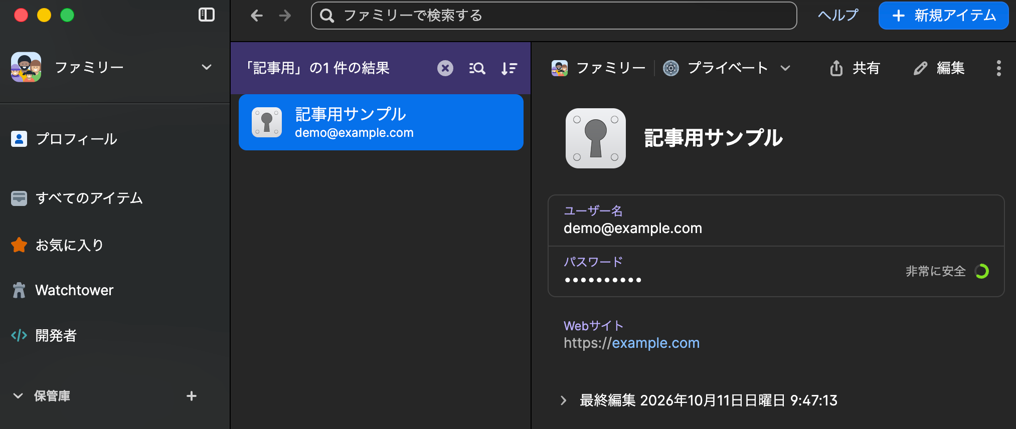Clear the 記事用 search results
This screenshot has height=429, width=1016.
tap(445, 68)
